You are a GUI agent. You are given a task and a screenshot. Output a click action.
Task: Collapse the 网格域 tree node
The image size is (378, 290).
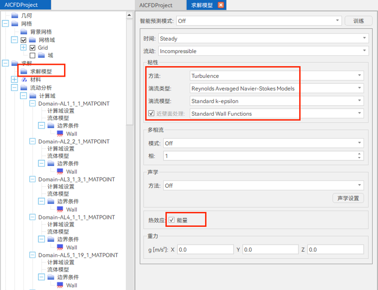pos(15,40)
